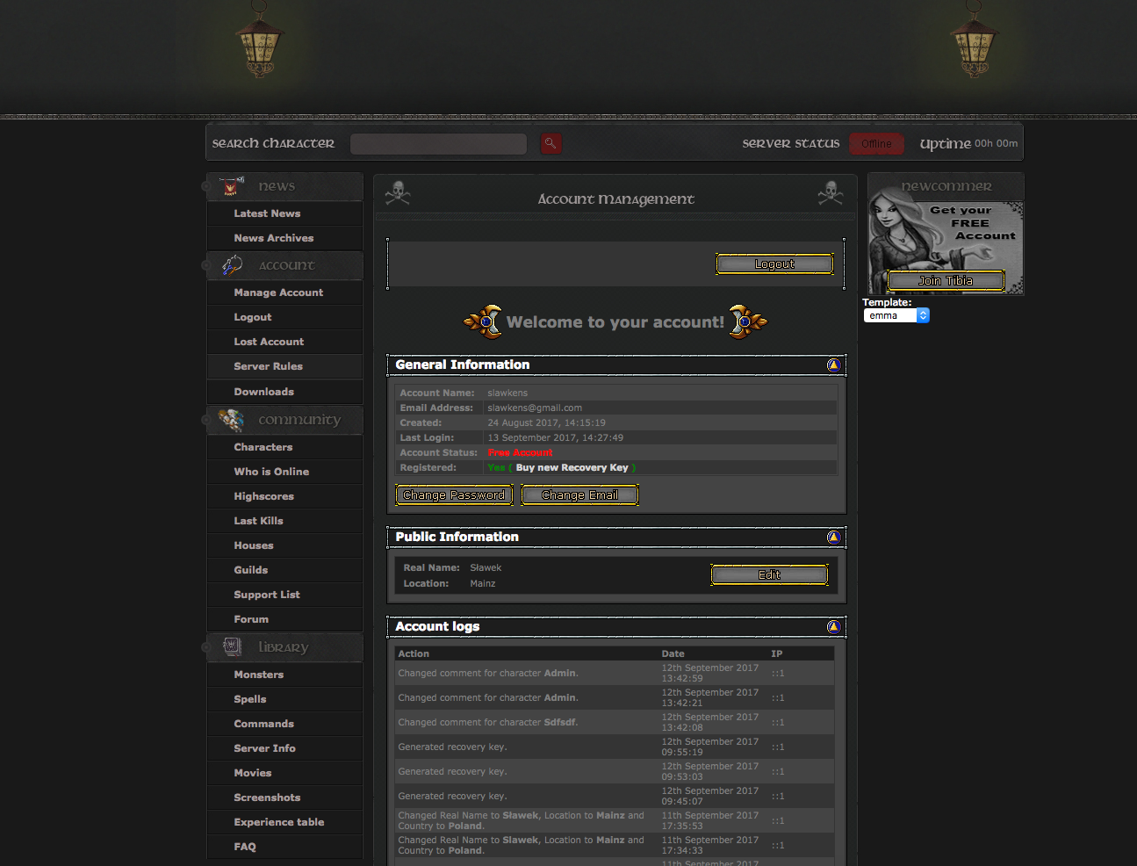Select Manage Account in the sidebar menu
Screen dimensions: 1137x866
pos(278,292)
